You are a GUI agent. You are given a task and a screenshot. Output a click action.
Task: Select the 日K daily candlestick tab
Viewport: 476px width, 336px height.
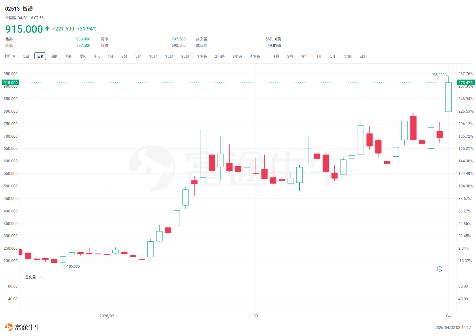click(40, 56)
